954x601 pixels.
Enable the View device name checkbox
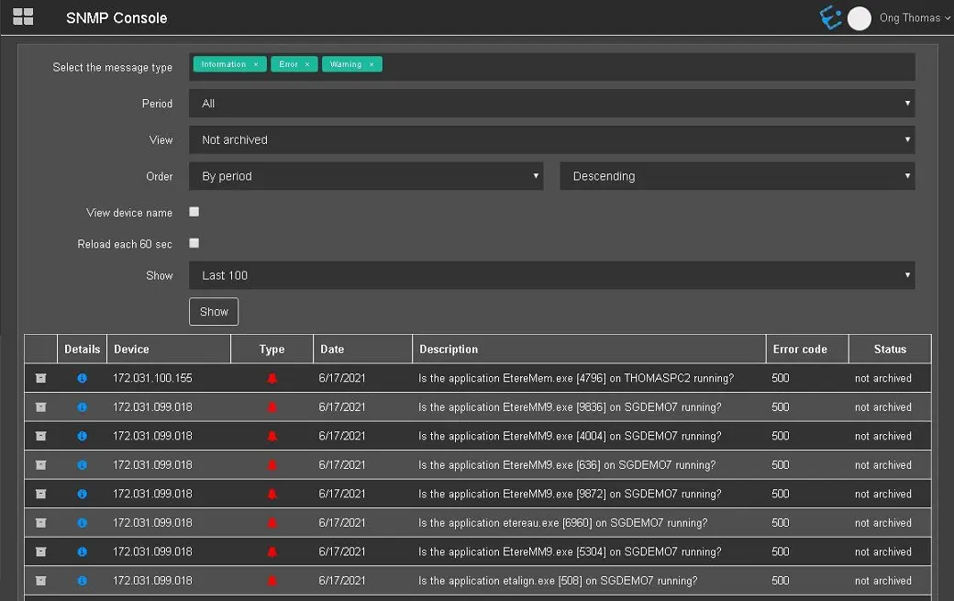194,212
